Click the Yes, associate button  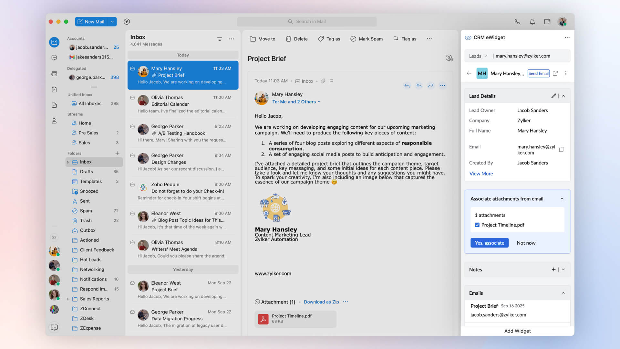coord(489,243)
